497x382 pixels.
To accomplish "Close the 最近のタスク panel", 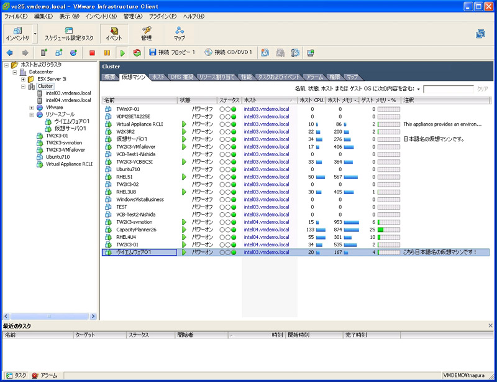I will [x=490, y=326].
